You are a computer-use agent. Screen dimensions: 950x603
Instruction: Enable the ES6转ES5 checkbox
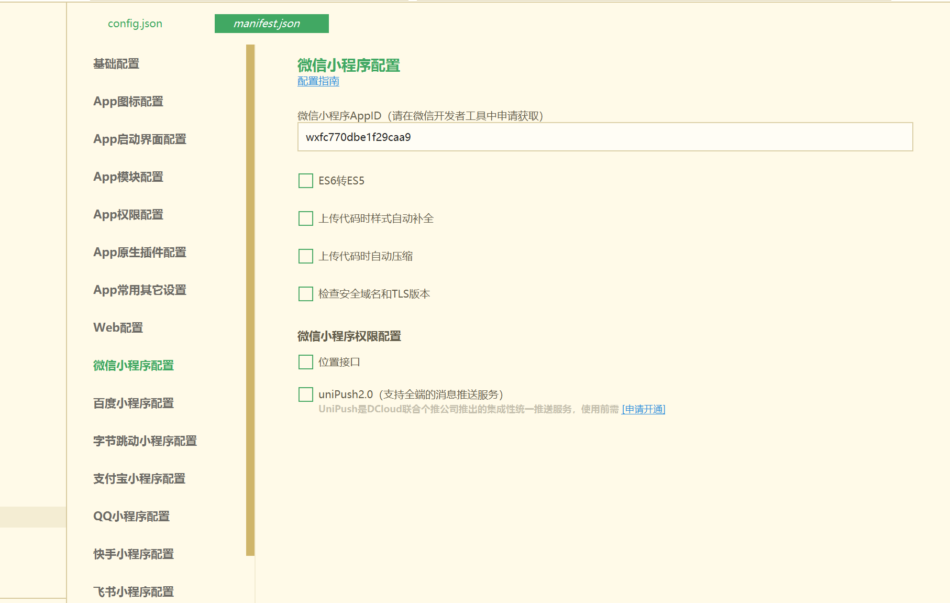coord(306,181)
